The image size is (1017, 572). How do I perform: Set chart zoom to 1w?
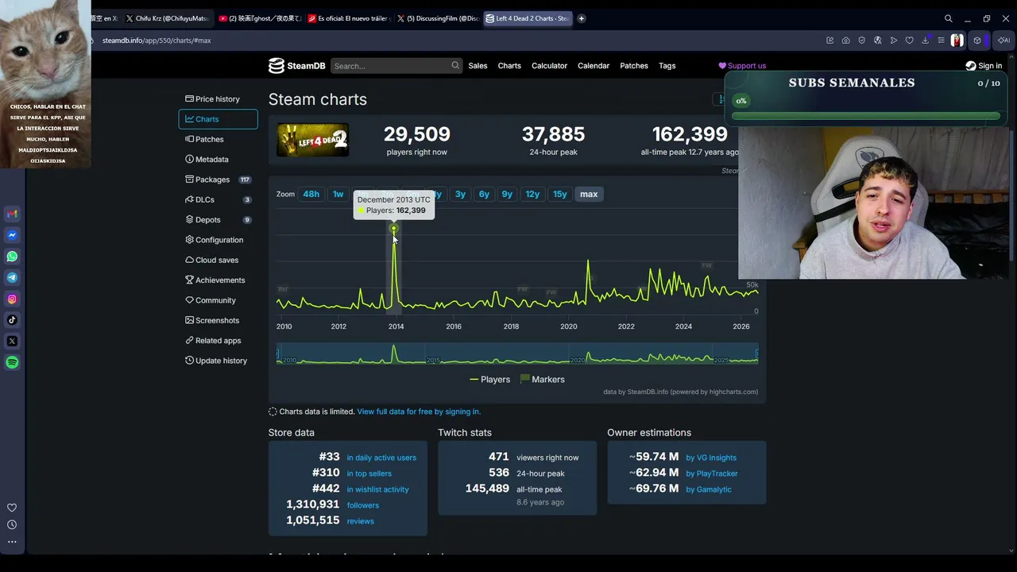point(338,194)
